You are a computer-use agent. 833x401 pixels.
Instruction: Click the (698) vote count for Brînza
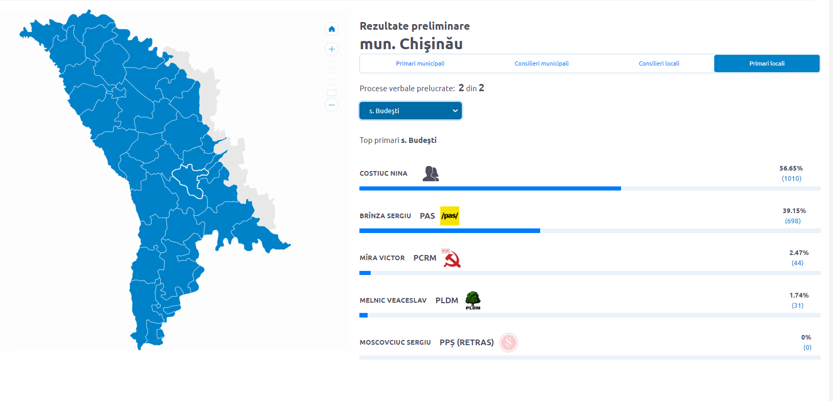pyautogui.click(x=793, y=221)
